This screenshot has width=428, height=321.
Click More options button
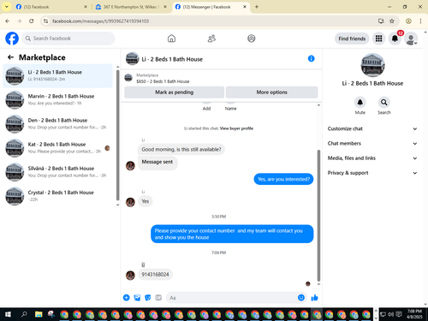(271, 92)
